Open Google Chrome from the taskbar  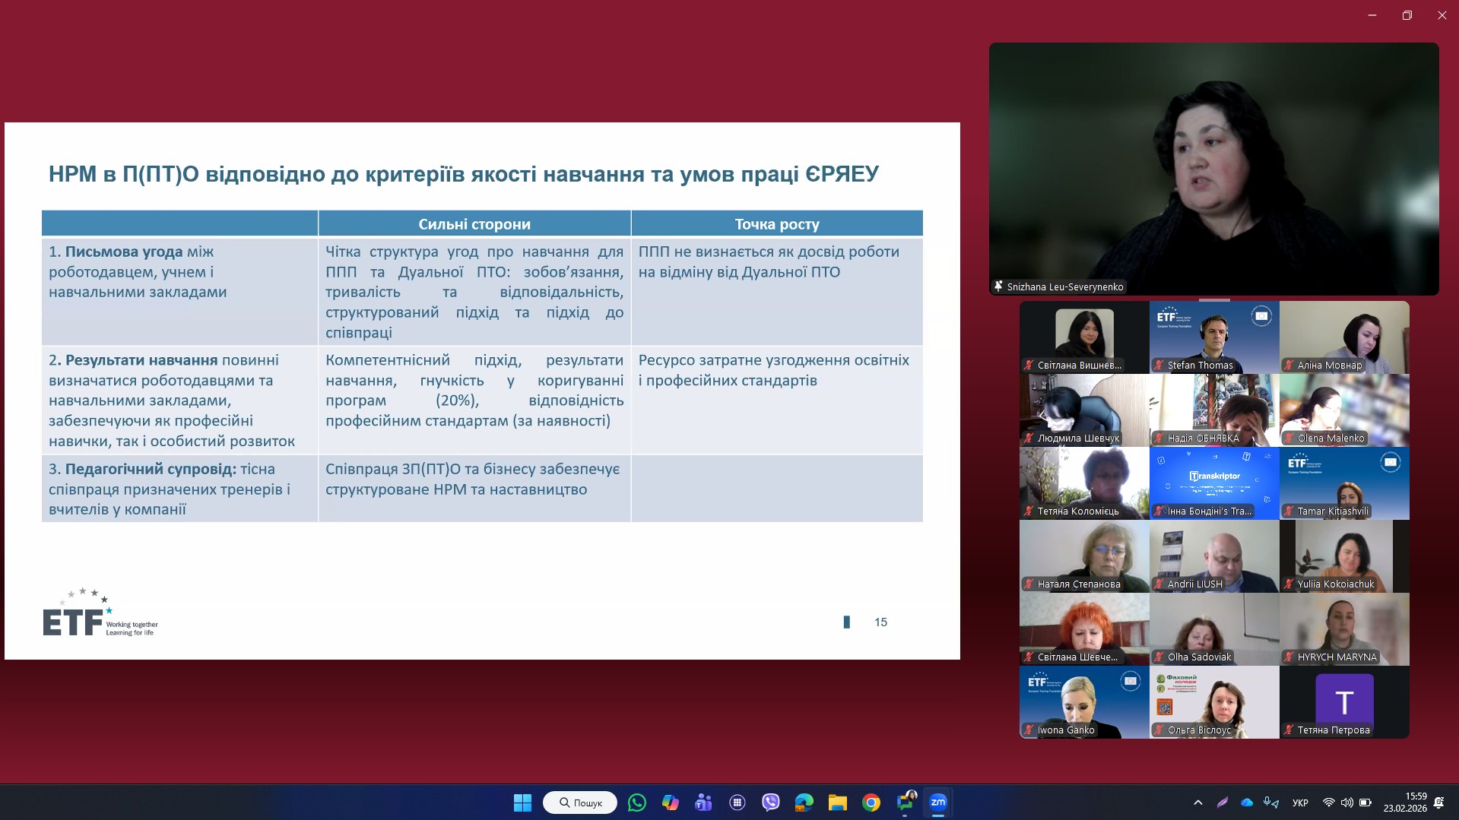click(871, 803)
